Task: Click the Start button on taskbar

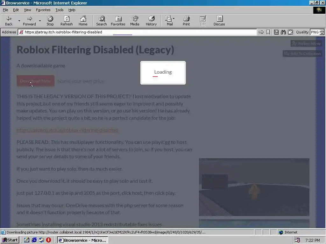Action: pyautogui.click(x=10, y=240)
